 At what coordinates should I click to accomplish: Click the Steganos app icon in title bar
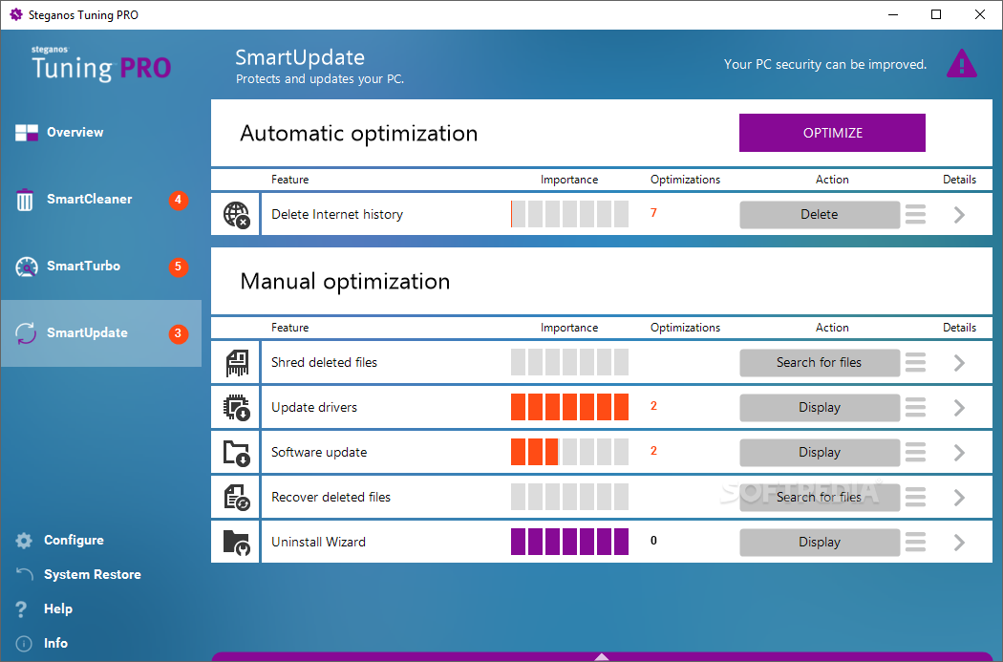pos(16,14)
